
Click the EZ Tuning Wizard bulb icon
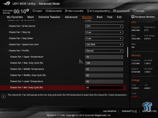click(88, 11)
